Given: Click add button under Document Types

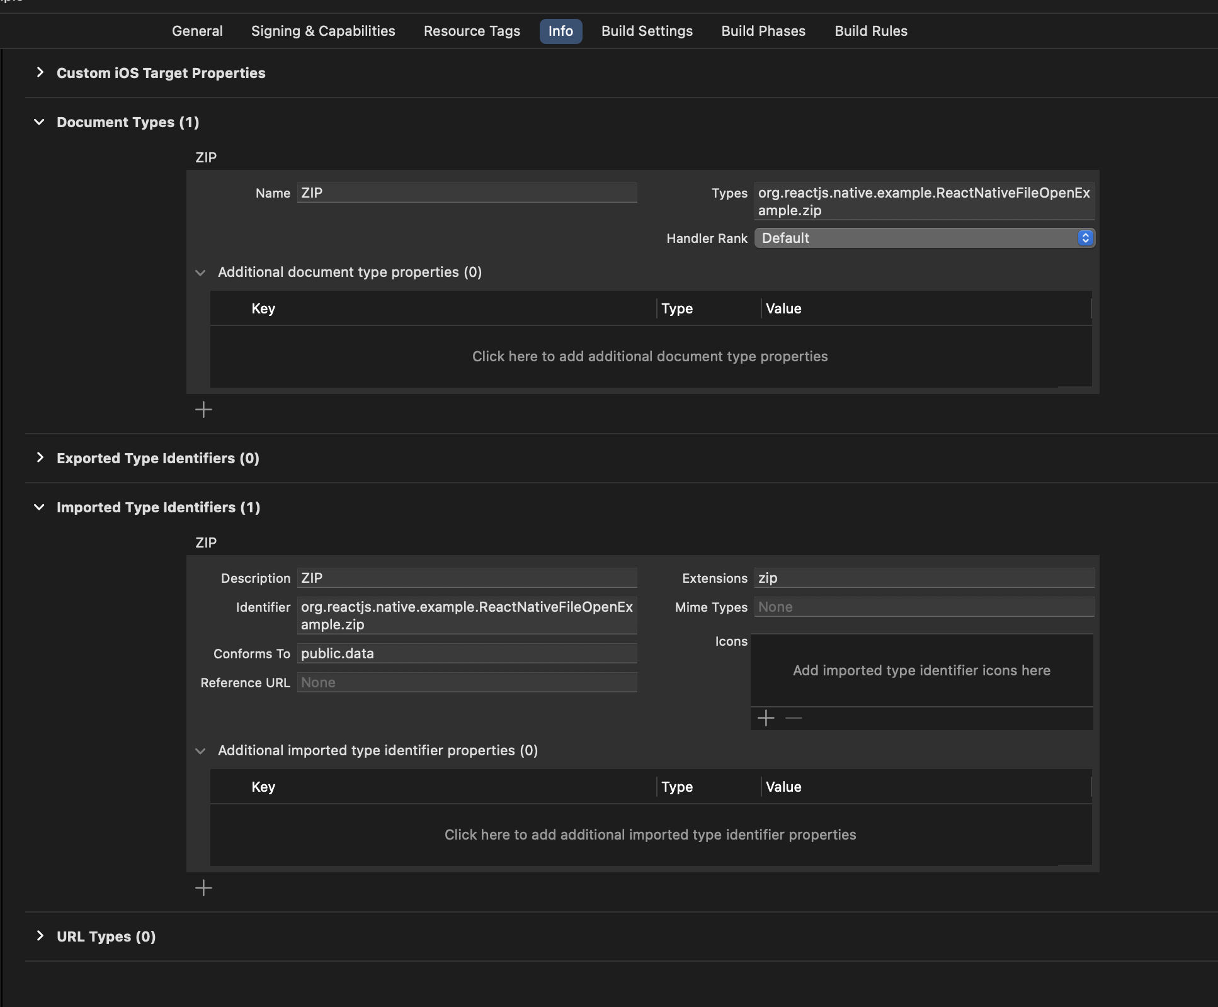Looking at the screenshot, I should [203, 410].
